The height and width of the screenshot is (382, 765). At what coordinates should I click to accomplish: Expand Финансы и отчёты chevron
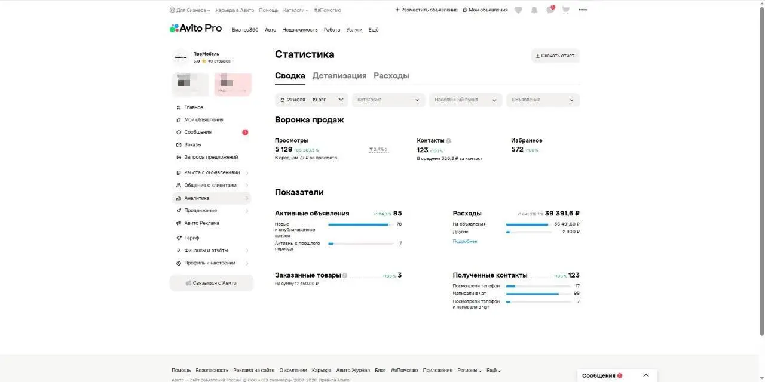[x=247, y=251]
